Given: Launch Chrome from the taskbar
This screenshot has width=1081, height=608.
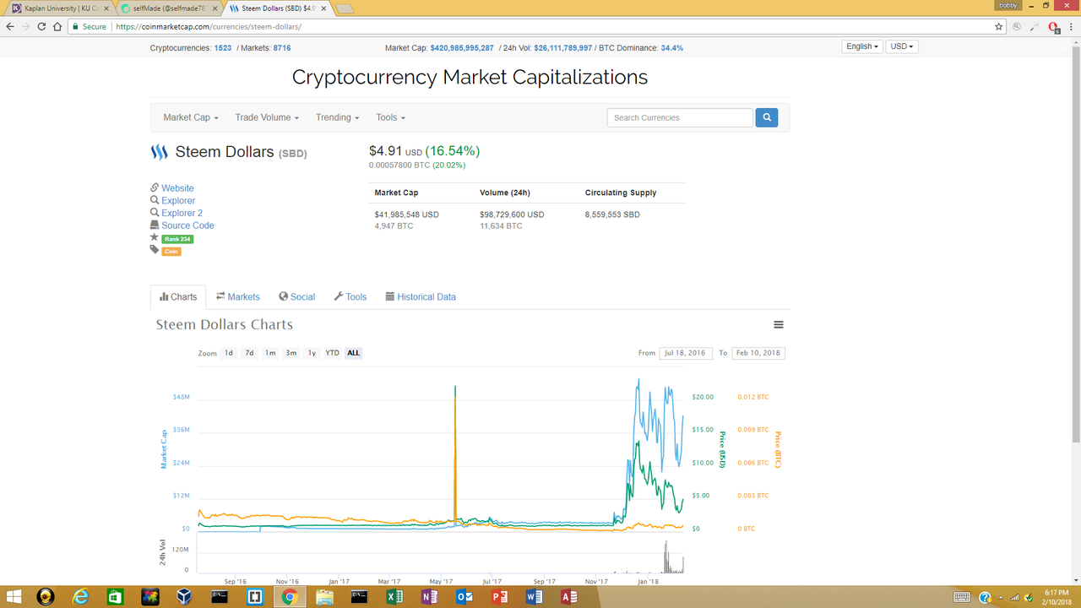Looking at the screenshot, I should click(x=289, y=597).
